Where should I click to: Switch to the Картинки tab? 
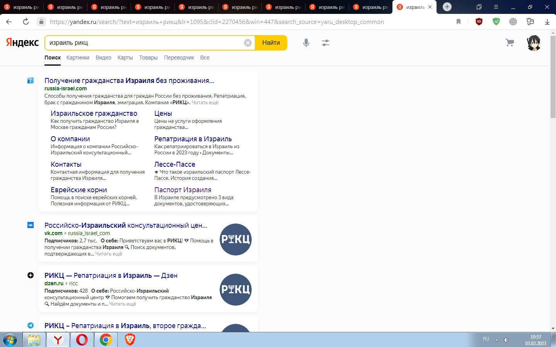point(78,58)
